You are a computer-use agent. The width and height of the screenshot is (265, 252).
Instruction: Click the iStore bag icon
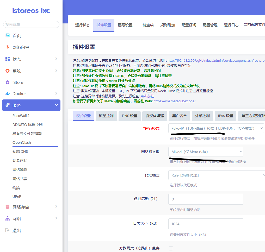pos(8,83)
